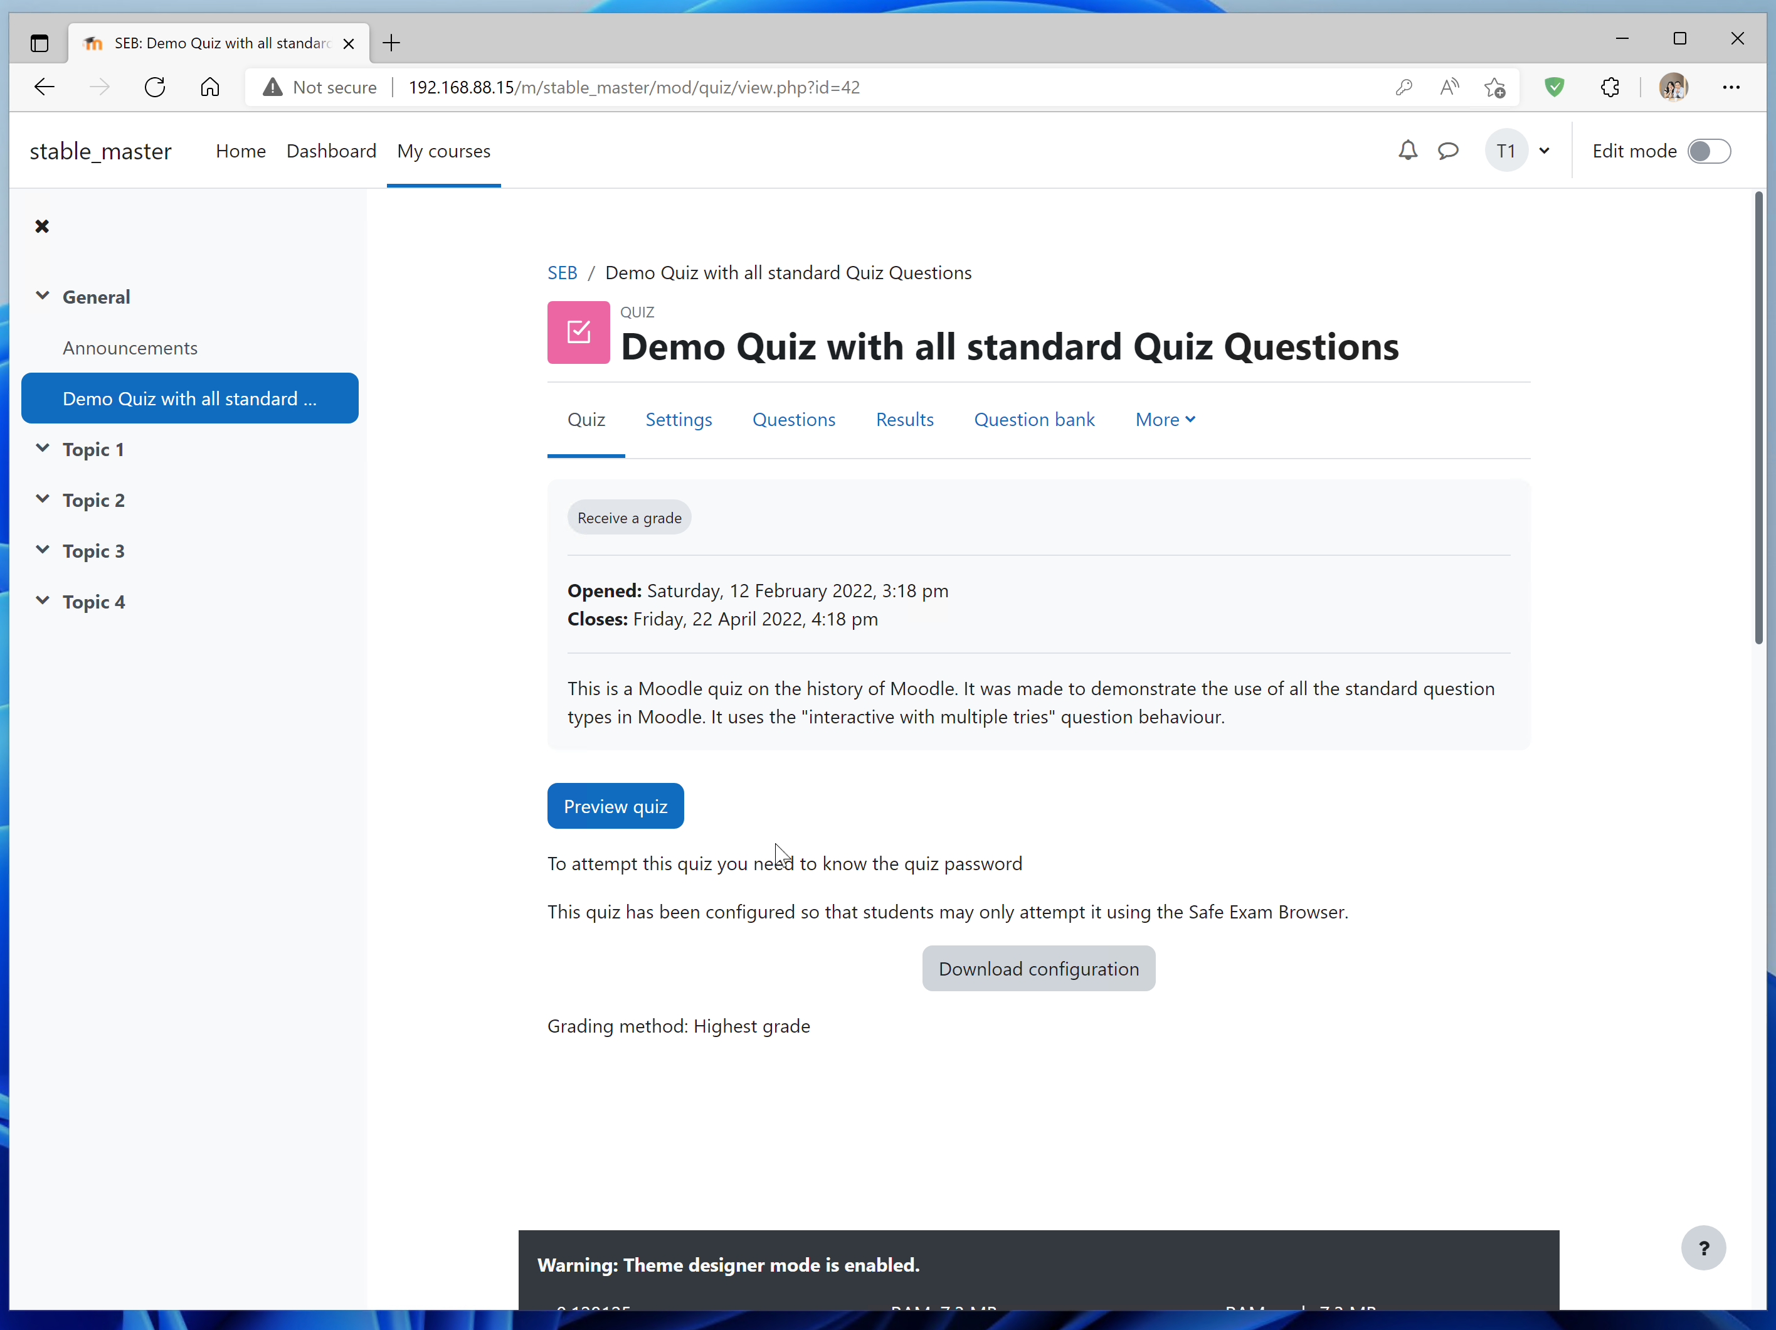
Task: Switch to the Results tab
Action: (904, 419)
